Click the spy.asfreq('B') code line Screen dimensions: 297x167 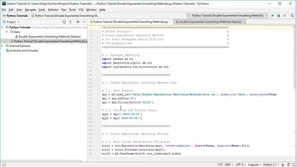coord(119,98)
